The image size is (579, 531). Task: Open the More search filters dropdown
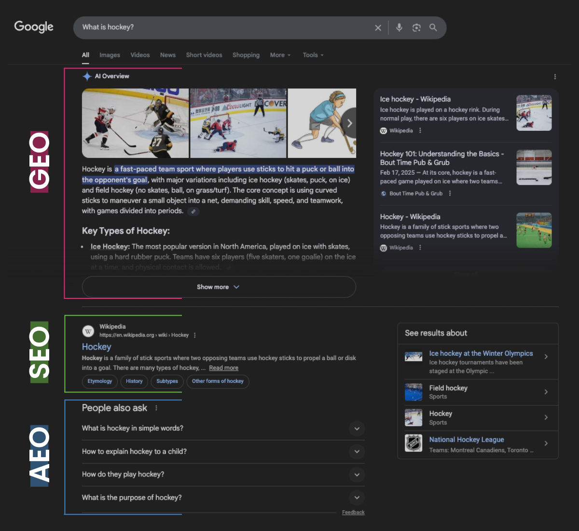280,55
